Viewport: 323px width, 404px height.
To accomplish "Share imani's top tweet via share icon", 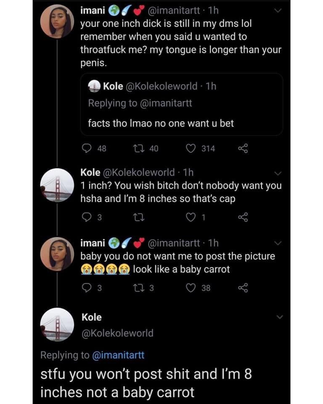I will [243, 149].
